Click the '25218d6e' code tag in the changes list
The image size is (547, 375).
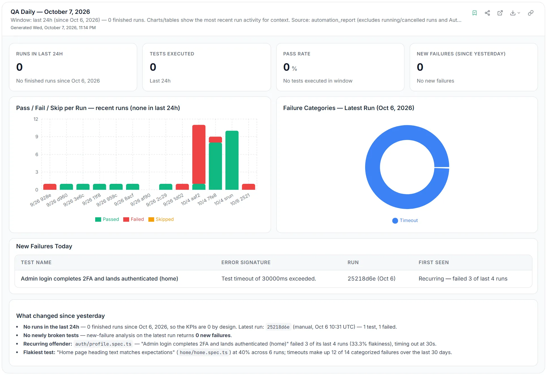click(x=278, y=327)
